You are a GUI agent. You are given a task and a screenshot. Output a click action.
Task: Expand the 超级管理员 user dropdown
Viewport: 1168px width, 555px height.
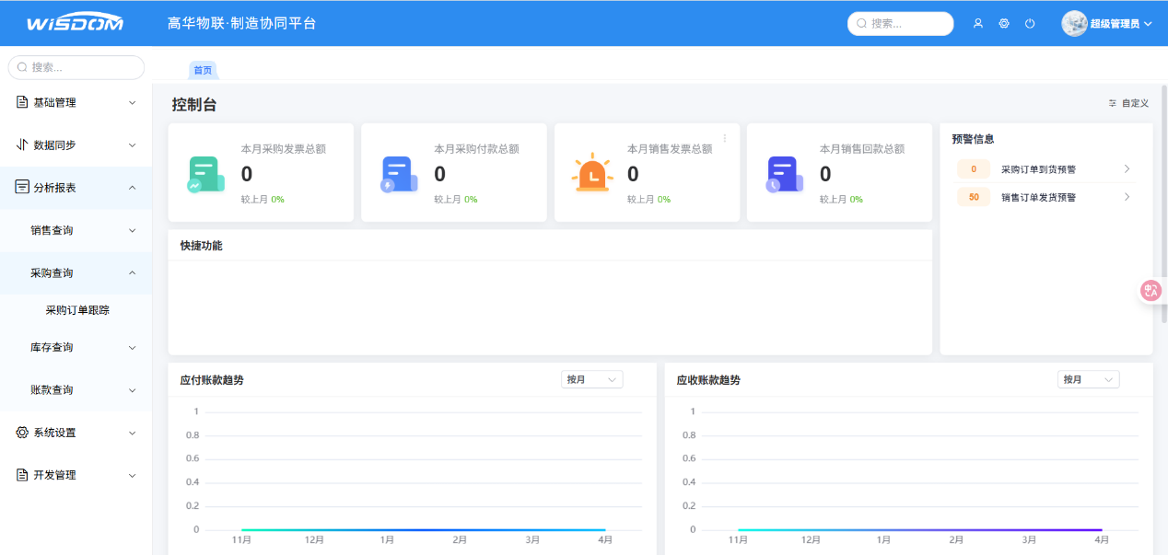pyautogui.click(x=1120, y=24)
